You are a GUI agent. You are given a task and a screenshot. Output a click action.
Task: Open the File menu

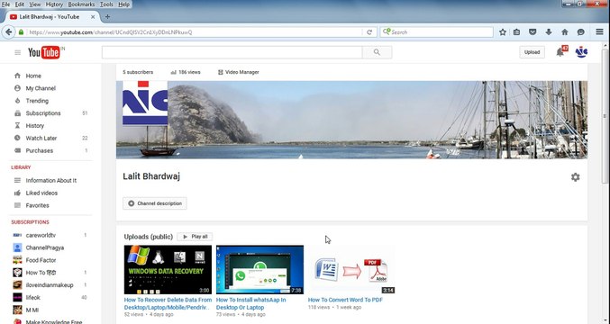(5, 4)
